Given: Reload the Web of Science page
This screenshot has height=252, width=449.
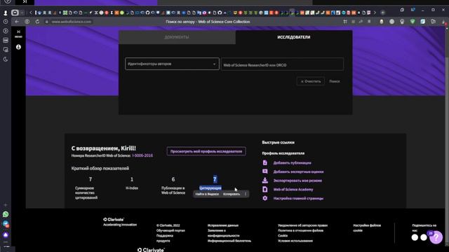Looking at the screenshot, I should pos(37,22).
